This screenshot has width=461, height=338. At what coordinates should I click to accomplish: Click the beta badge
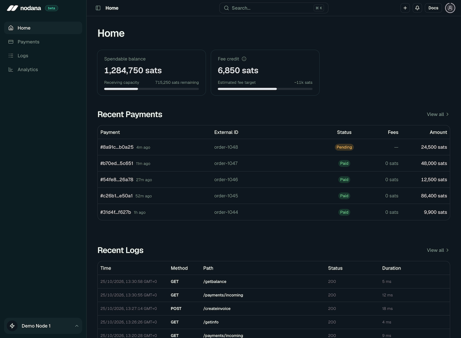[x=51, y=8]
